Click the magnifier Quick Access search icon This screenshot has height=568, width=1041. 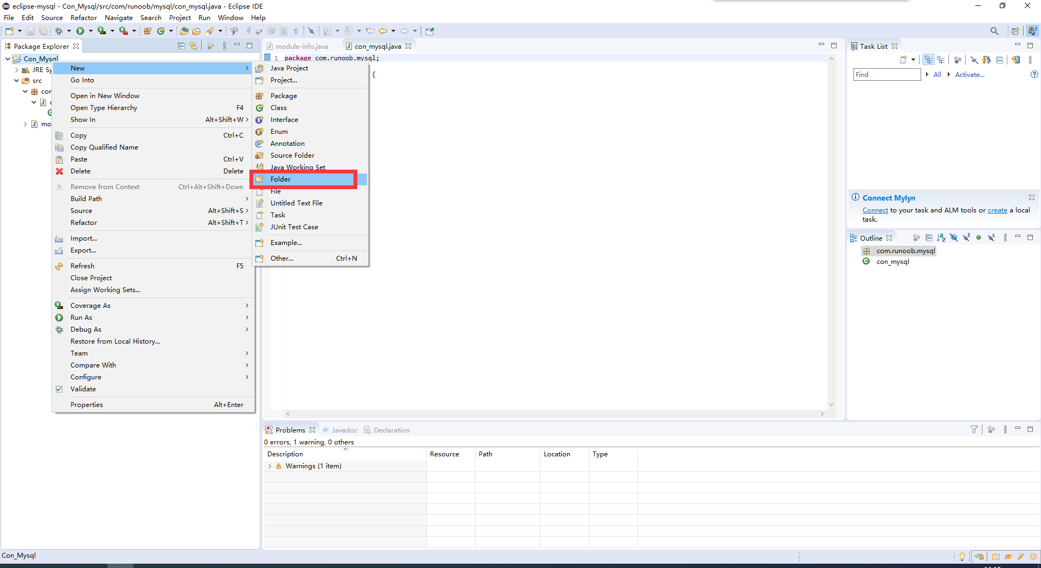(x=994, y=31)
